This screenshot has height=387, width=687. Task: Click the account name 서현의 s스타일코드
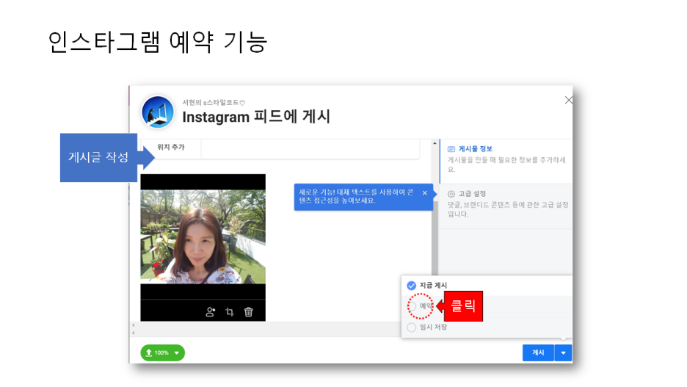coord(214,103)
